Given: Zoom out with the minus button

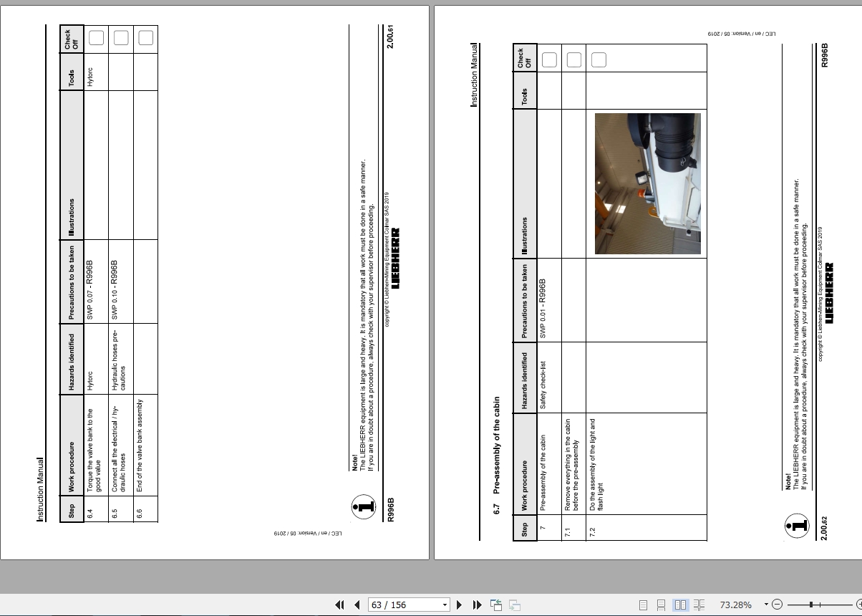Looking at the screenshot, I should 778,605.
